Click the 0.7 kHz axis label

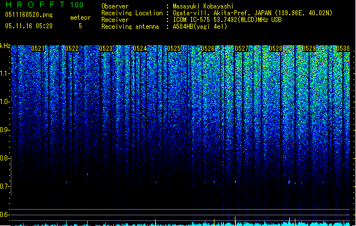(x=5, y=186)
